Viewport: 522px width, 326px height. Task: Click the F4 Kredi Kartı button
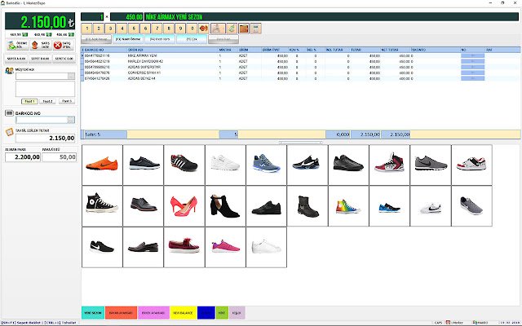[160, 39]
